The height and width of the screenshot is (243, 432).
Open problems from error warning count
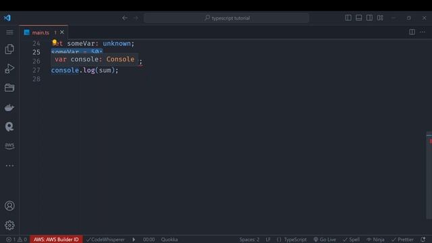pos(16,240)
